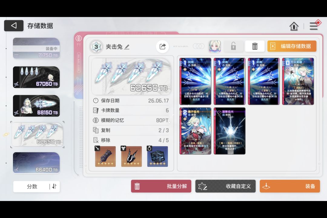Viewport: 327px width, 218px height.
Task: Click the 卡牌数量 value 6
Action: [x=167, y=110]
